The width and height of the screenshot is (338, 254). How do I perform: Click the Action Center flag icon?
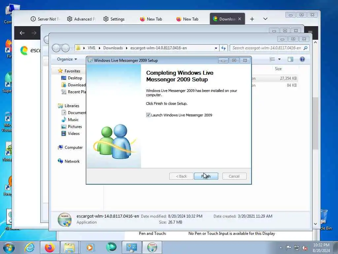(288, 248)
